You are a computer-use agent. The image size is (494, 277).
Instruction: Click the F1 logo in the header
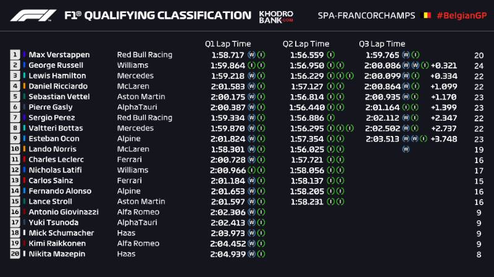coord(33,15)
